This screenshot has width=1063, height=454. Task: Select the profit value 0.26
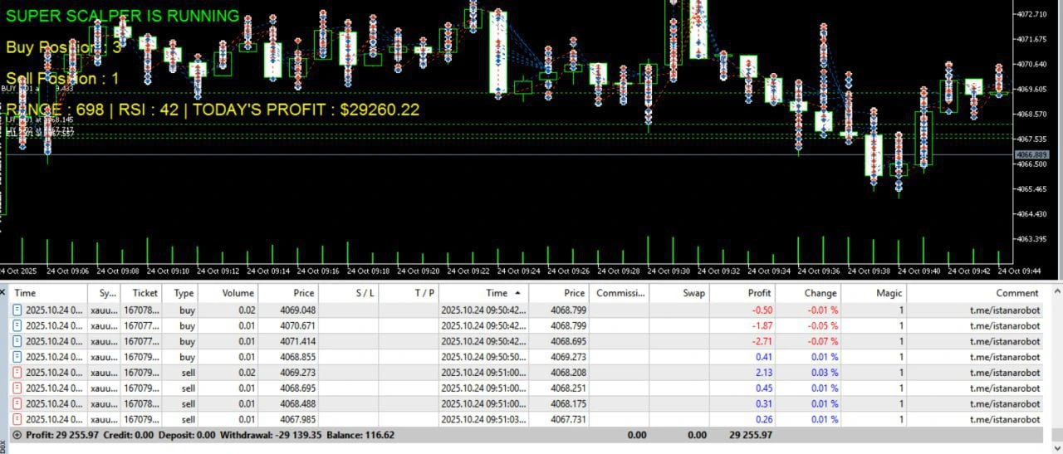pos(764,419)
